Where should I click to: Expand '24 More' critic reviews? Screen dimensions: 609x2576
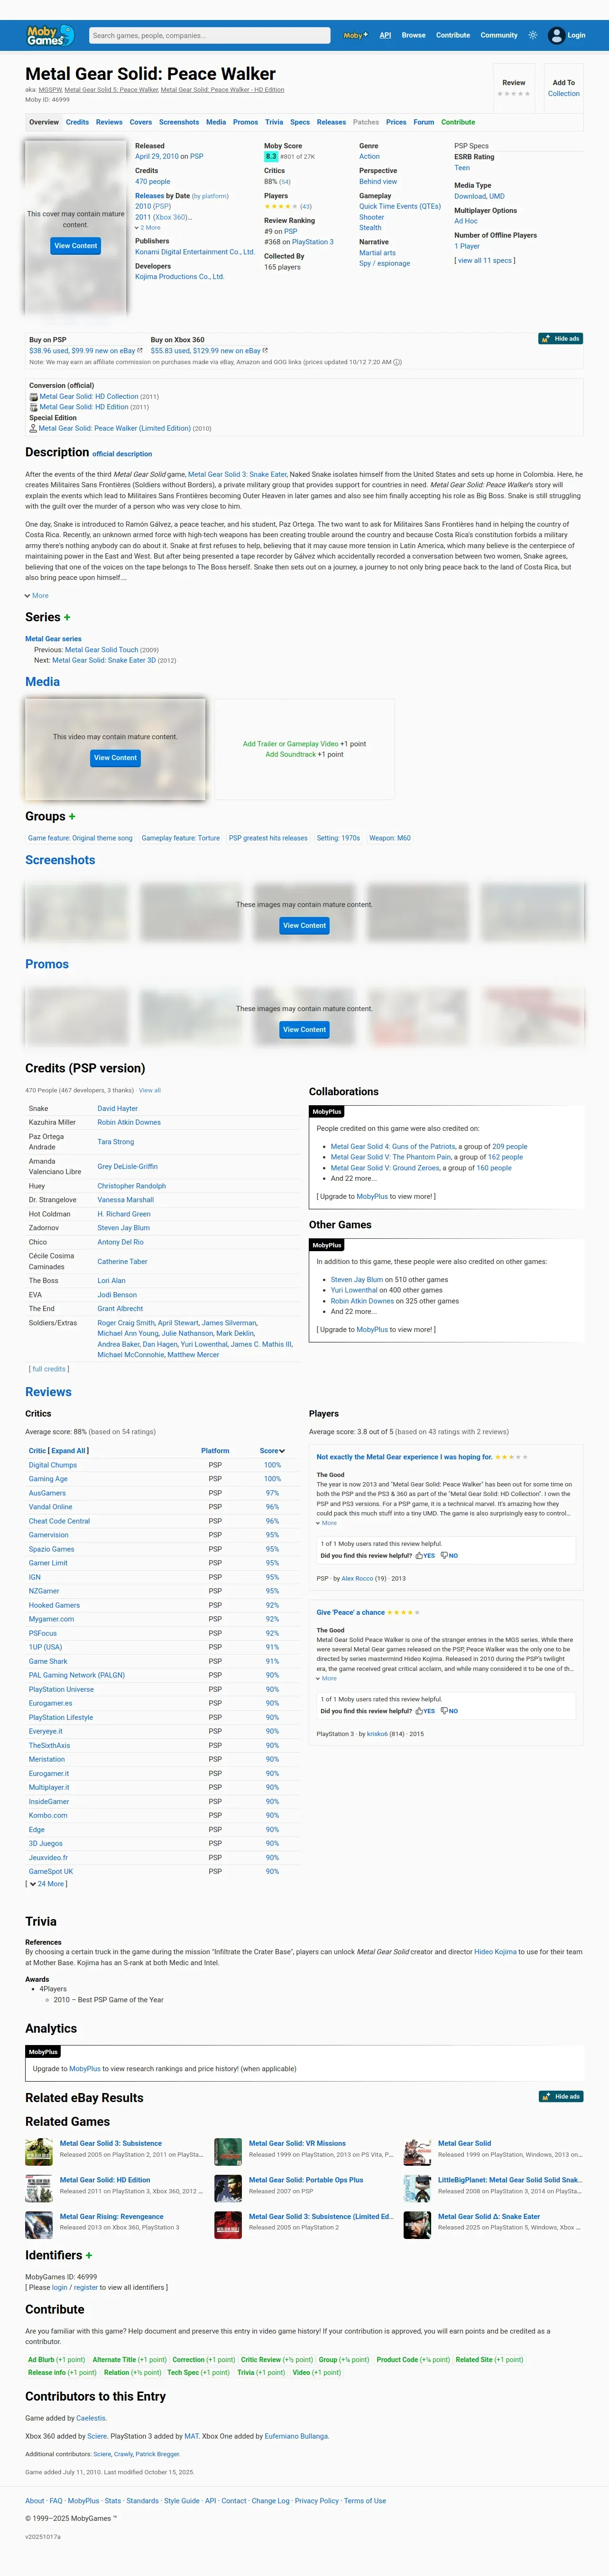pyautogui.click(x=47, y=1883)
